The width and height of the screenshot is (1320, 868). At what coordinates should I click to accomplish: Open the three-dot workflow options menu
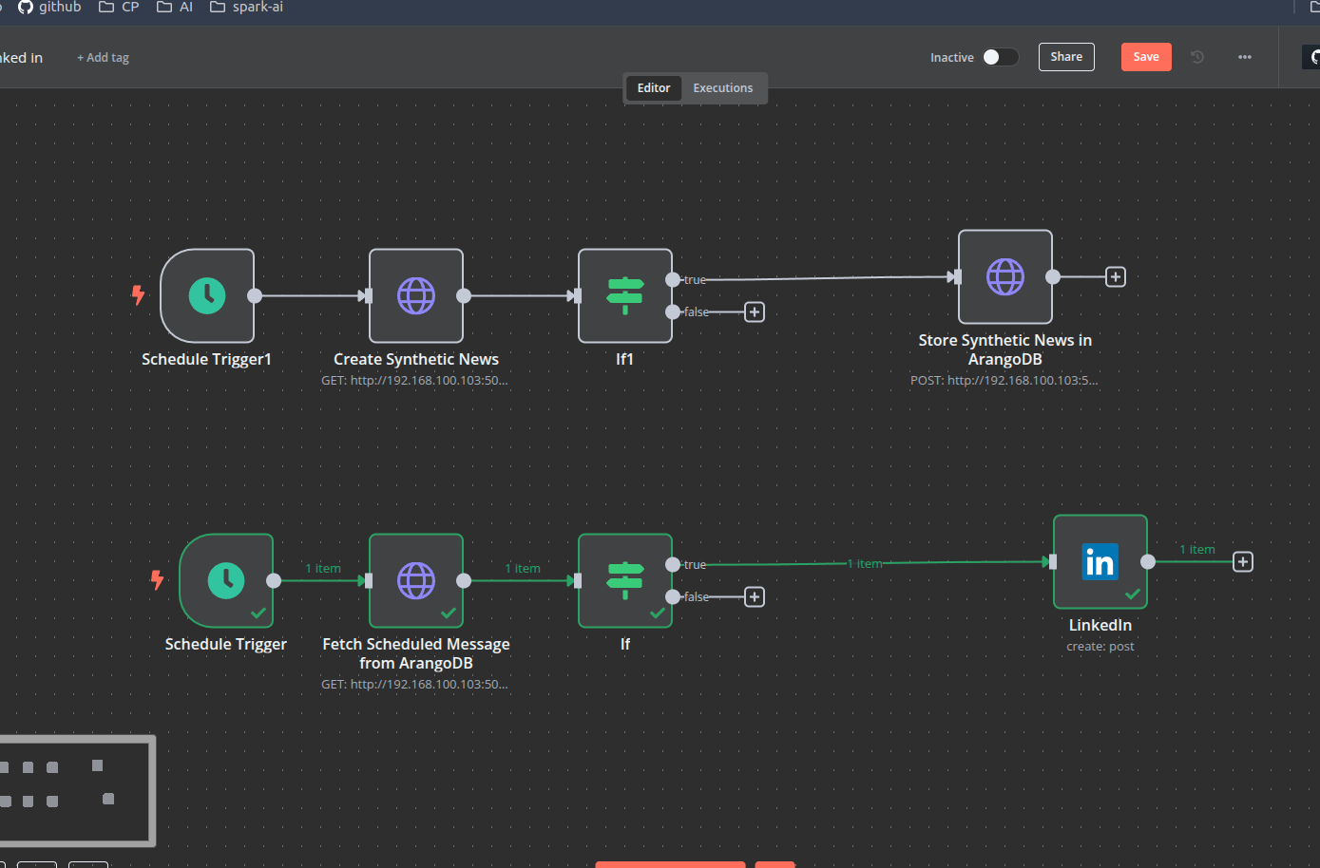point(1245,57)
